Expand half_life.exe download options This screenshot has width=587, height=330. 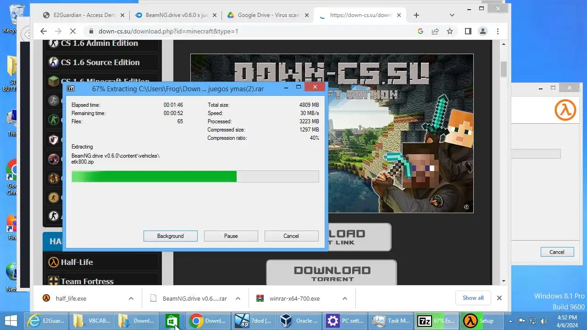[x=131, y=298]
